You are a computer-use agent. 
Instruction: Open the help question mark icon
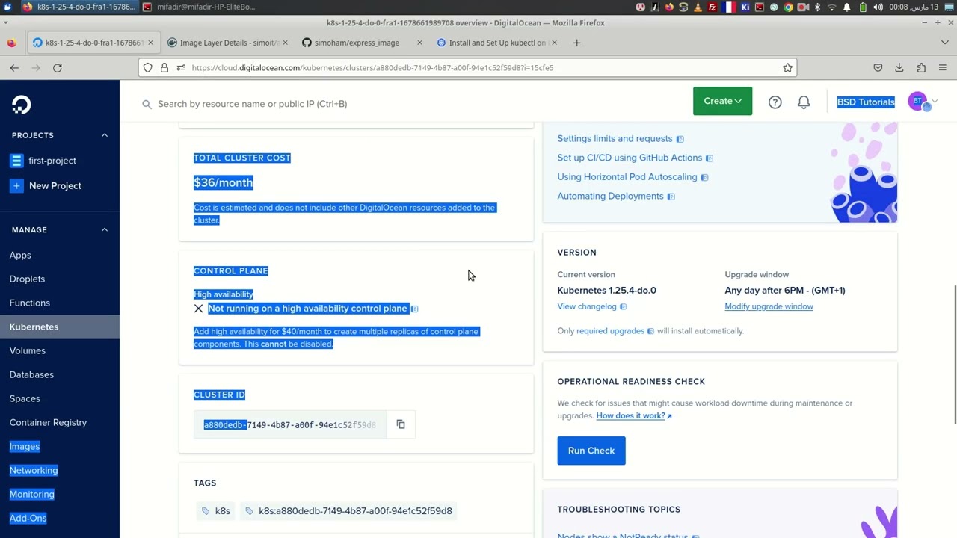coord(775,102)
